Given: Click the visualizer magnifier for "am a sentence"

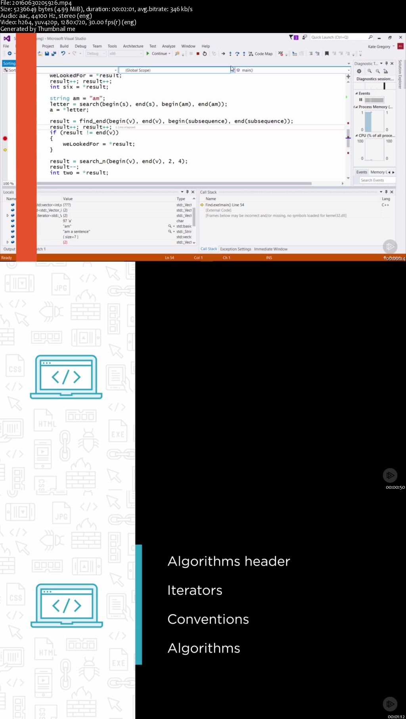Looking at the screenshot, I should (x=170, y=231).
